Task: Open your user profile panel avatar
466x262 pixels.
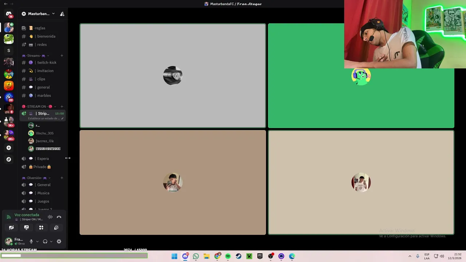Action: [x=9, y=241]
